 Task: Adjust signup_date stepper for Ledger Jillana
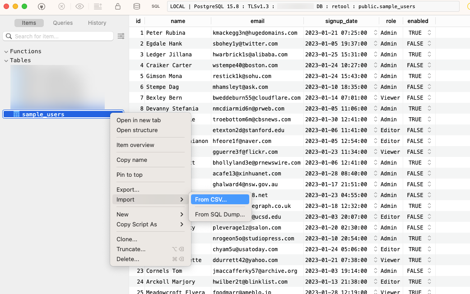375,55
